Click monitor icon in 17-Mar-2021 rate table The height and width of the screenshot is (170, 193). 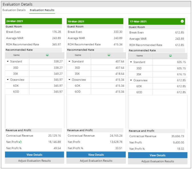click(170, 56)
